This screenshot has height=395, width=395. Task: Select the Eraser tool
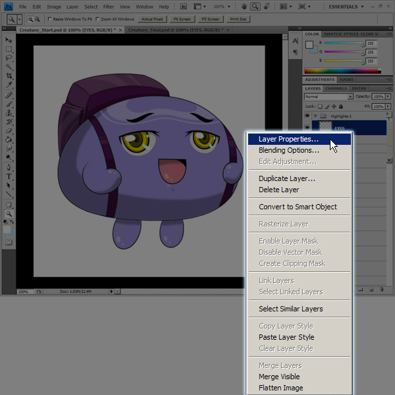click(9, 130)
